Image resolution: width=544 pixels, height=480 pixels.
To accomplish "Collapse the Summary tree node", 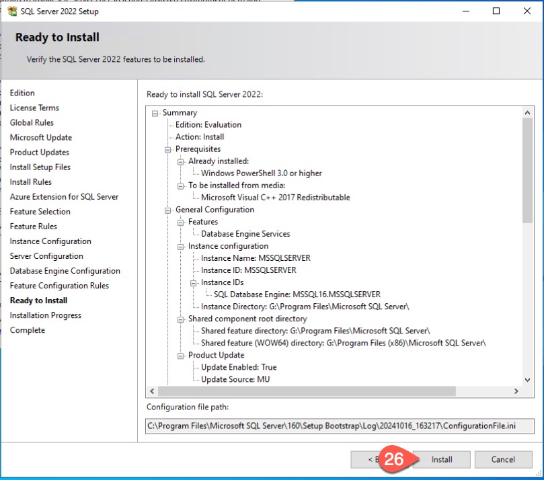I will (155, 113).
